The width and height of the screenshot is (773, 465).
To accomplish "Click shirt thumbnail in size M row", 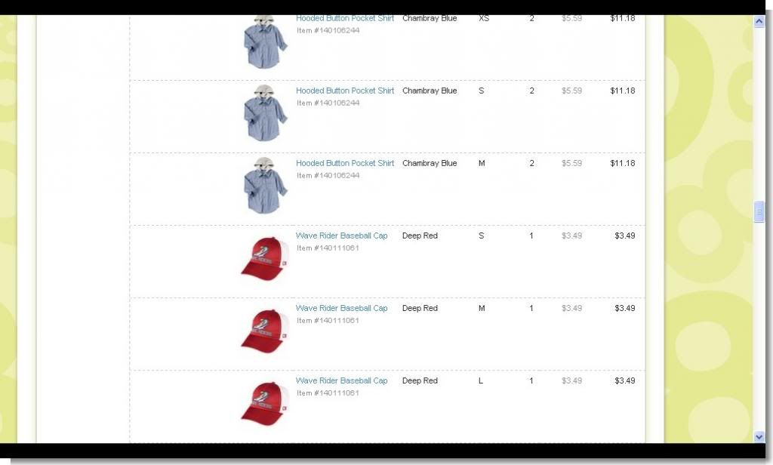I will point(265,186).
